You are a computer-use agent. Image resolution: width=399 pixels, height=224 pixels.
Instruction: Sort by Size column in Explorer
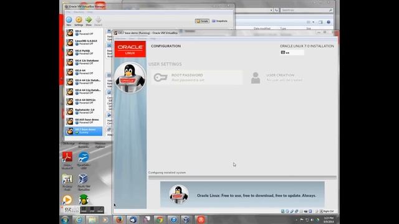click(x=309, y=29)
